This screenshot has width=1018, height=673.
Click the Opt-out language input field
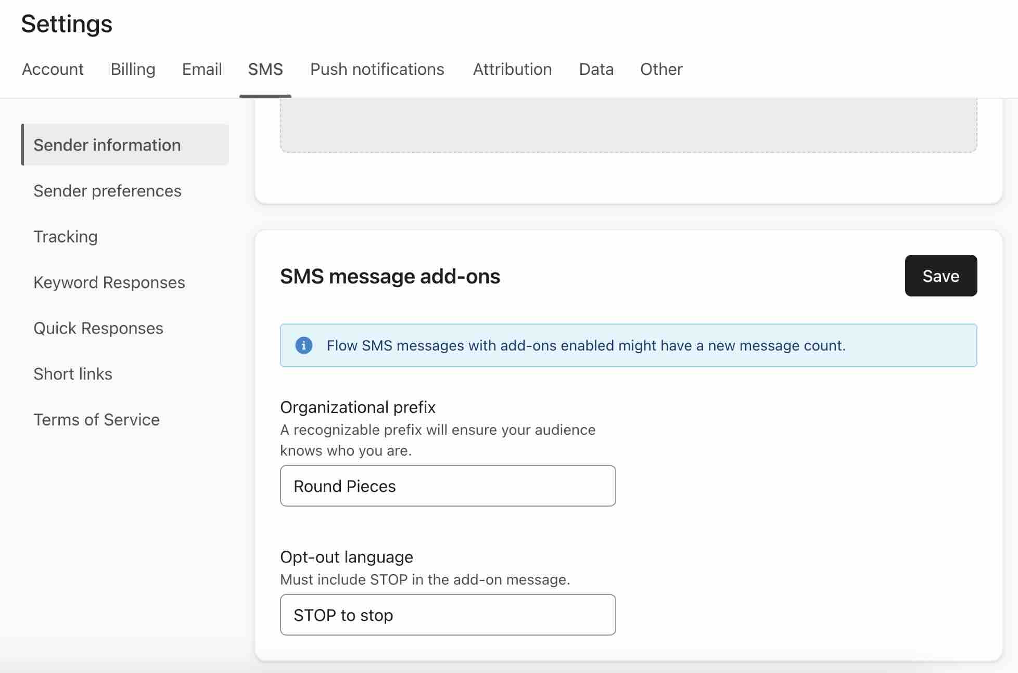click(x=448, y=614)
